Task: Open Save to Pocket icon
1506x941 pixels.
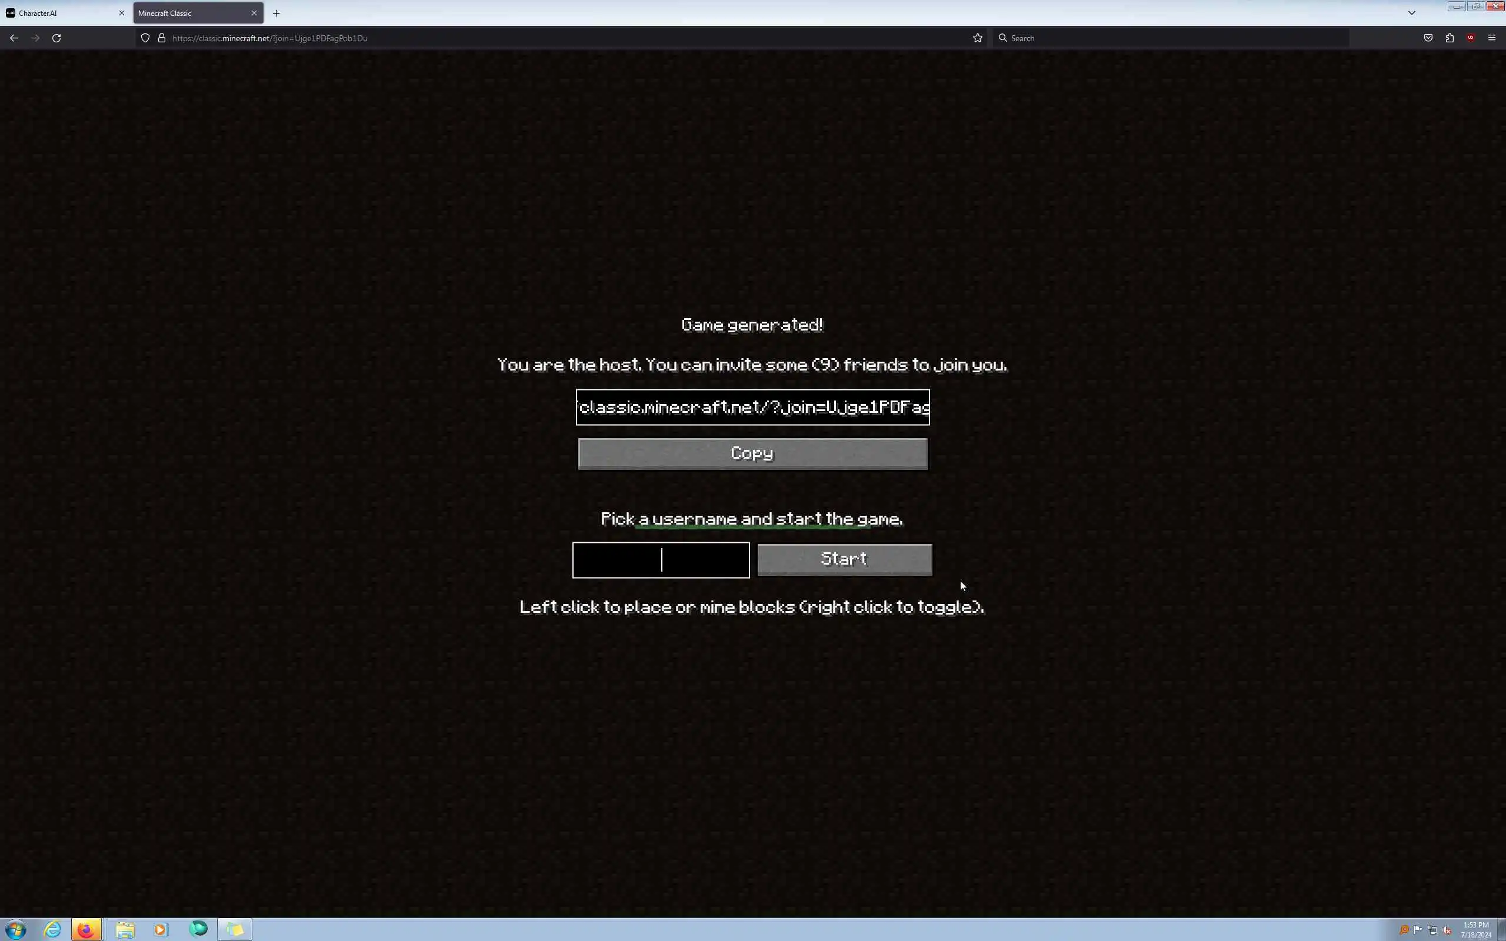Action: click(1428, 38)
